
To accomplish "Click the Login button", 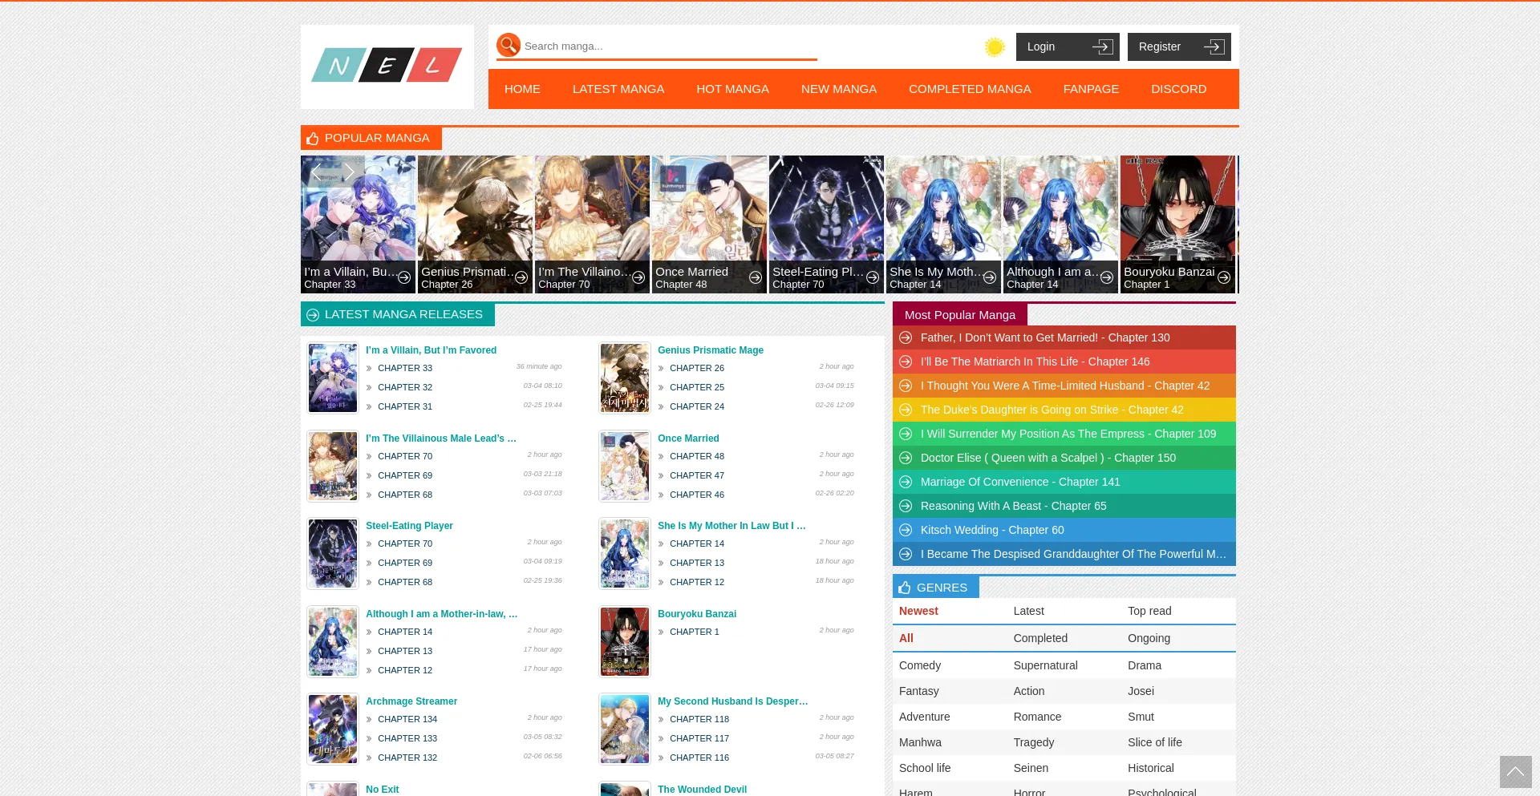I will 1068,47.
